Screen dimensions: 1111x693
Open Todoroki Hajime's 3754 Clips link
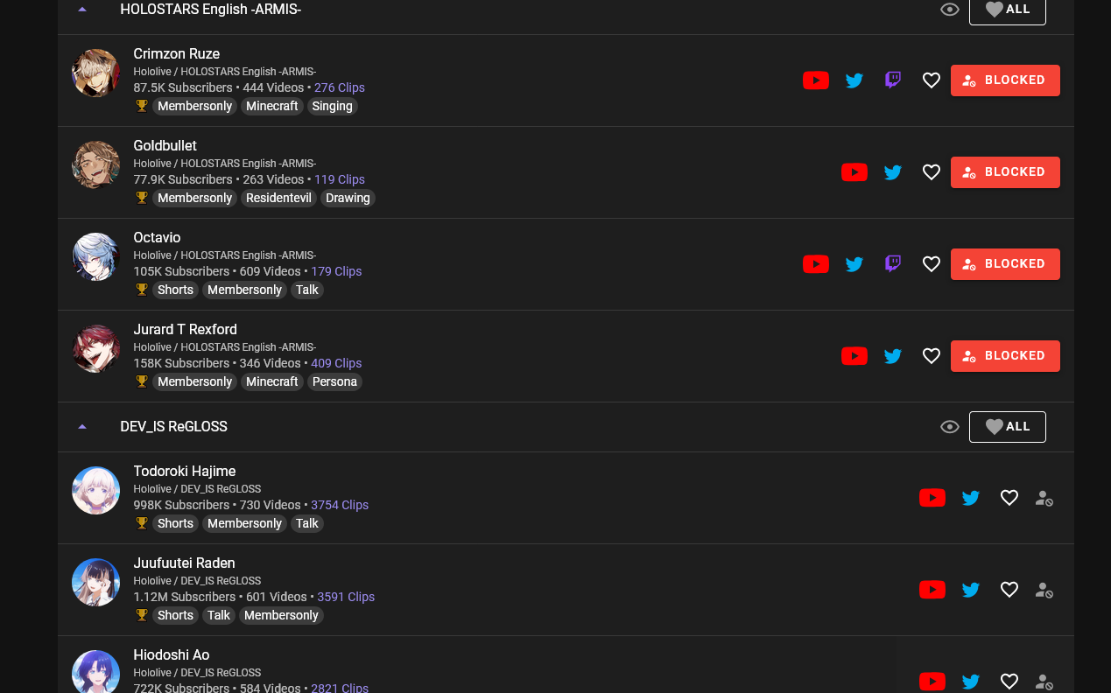click(340, 505)
